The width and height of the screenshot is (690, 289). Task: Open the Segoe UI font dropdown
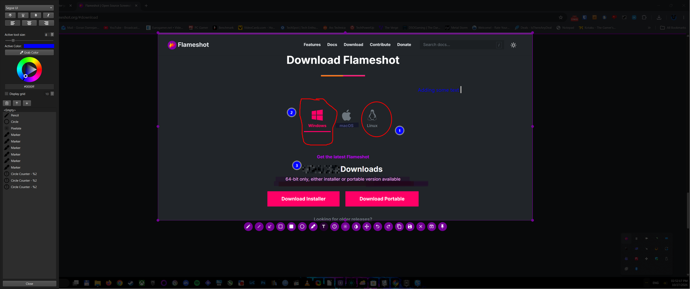click(x=29, y=8)
